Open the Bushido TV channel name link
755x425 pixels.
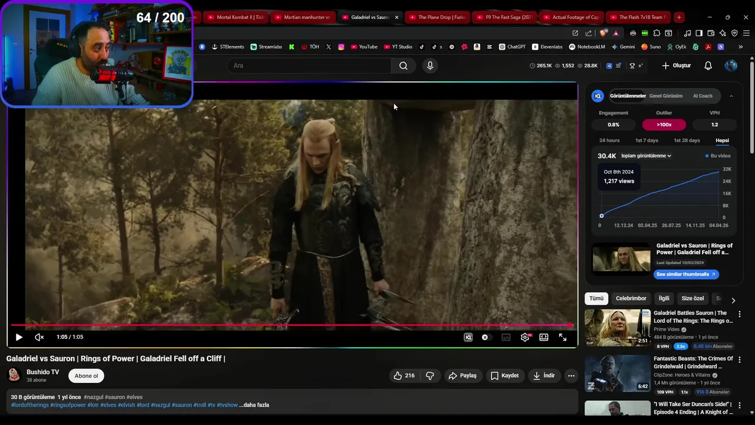click(x=42, y=372)
